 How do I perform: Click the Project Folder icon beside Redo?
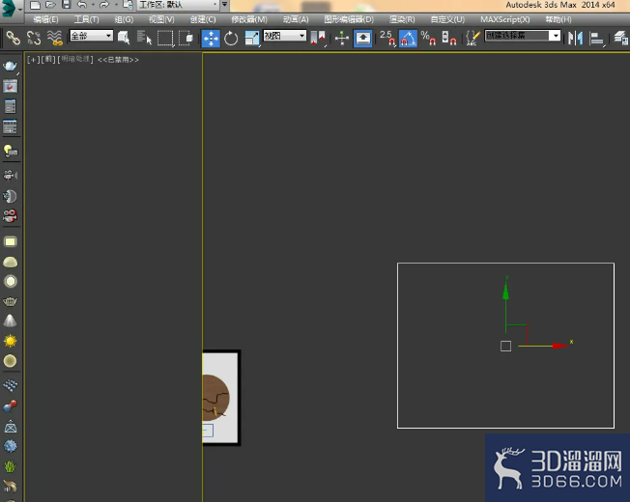pos(128,5)
